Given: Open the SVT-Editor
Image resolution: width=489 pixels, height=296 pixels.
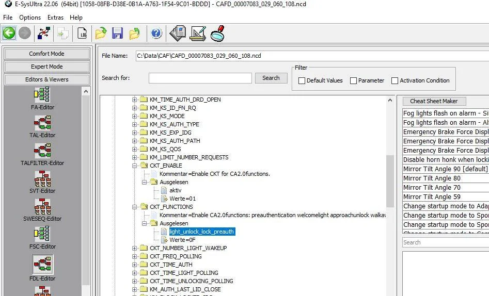Looking at the screenshot, I should click(x=42, y=182).
